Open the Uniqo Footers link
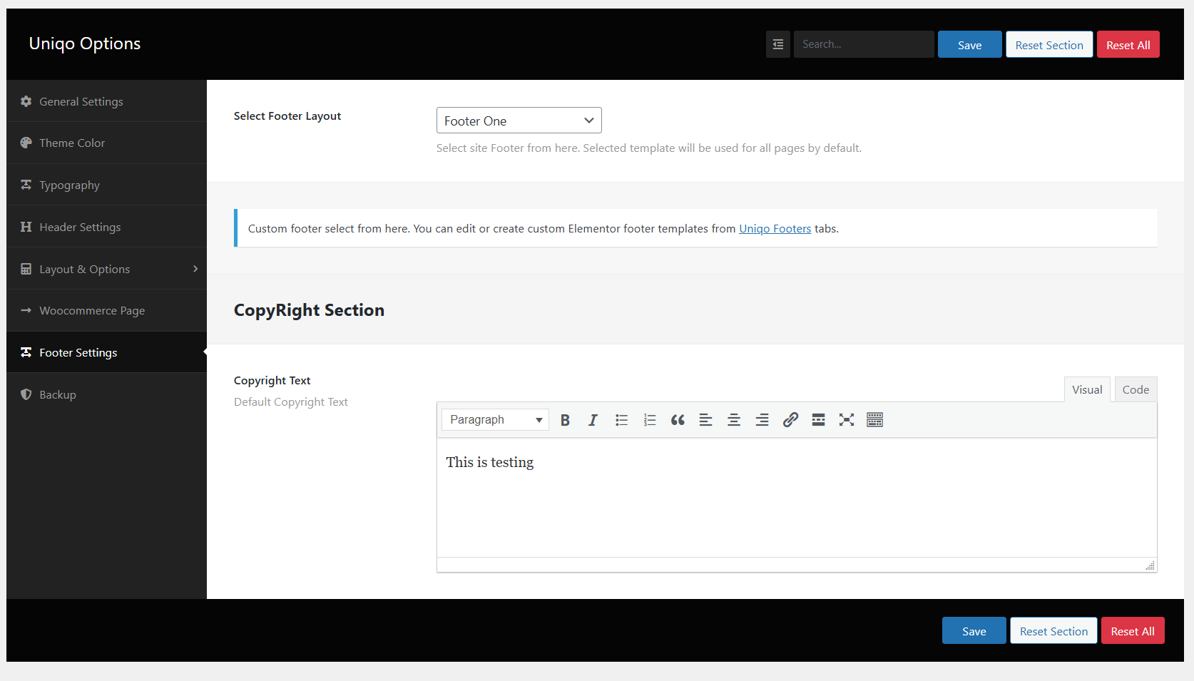 pyautogui.click(x=775, y=229)
